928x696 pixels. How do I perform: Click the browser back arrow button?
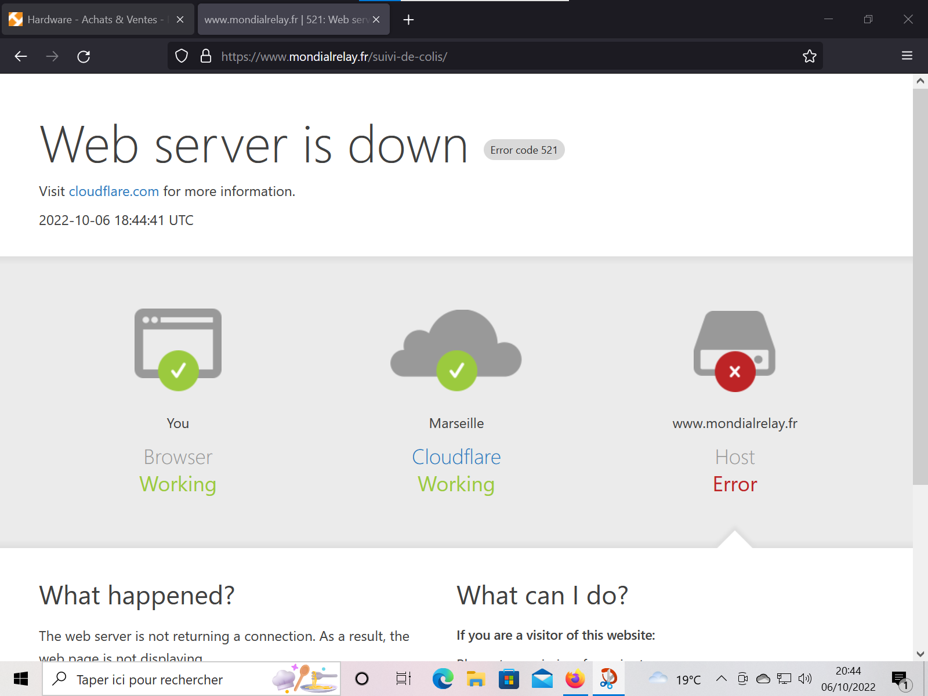[21, 56]
